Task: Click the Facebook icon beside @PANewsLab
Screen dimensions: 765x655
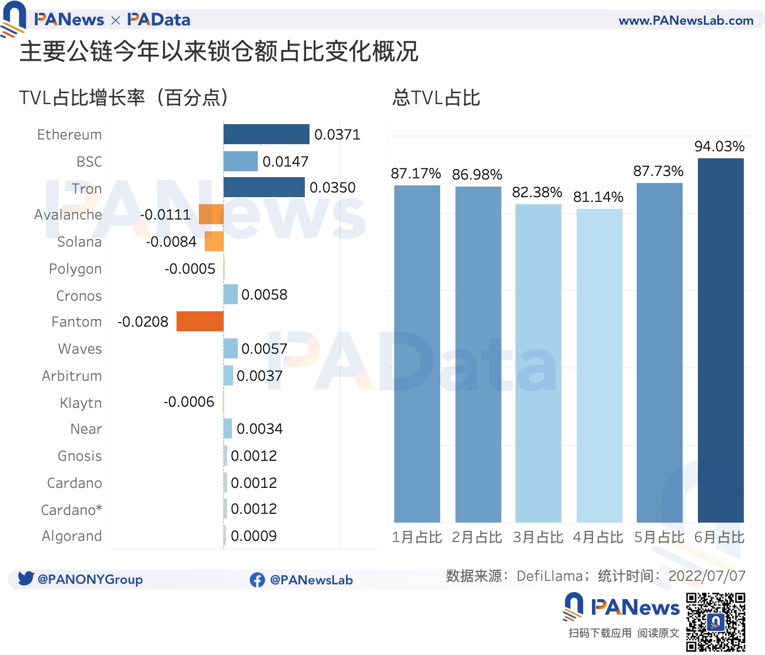Action: point(258,580)
